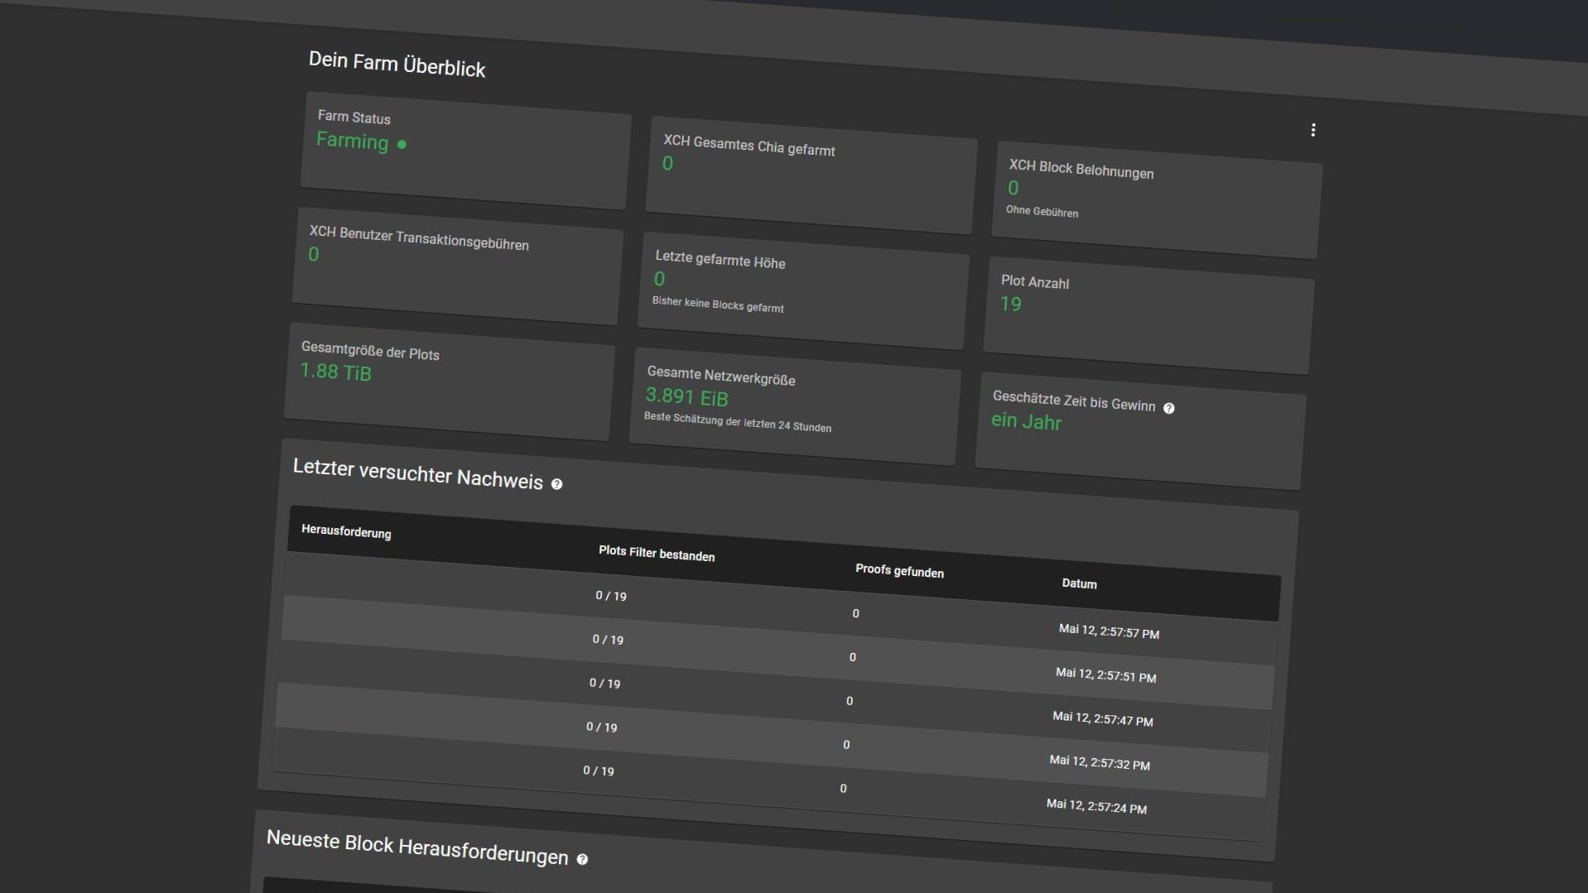This screenshot has width=1588, height=893.
Task: Click the Herausforderung column header
Action: tap(346, 531)
